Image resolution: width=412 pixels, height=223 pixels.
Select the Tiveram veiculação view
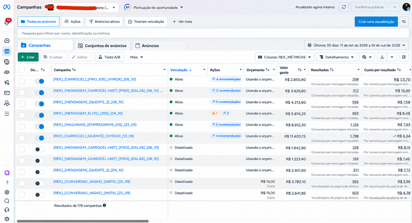click(146, 22)
